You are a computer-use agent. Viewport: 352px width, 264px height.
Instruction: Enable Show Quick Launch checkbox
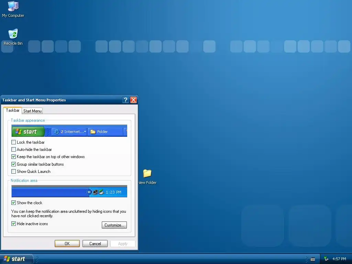click(x=13, y=171)
